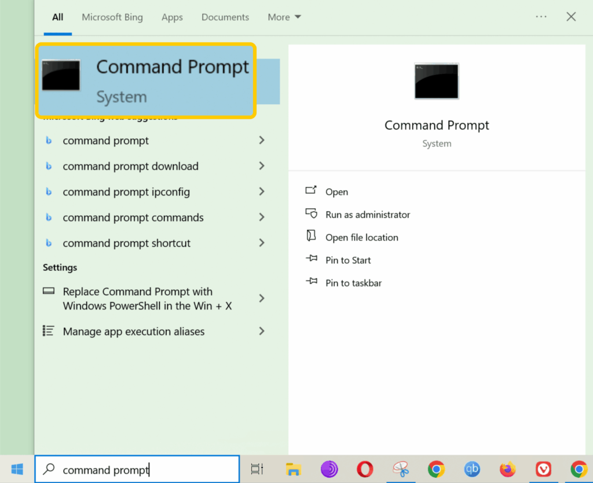
Task: Switch to the Microsoft Bing tab
Action: [112, 17]
